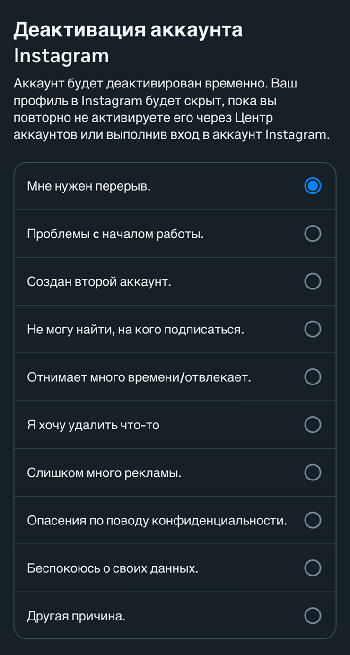Tap the 'Создан второй аккаунт.' label

coord(99,282)
